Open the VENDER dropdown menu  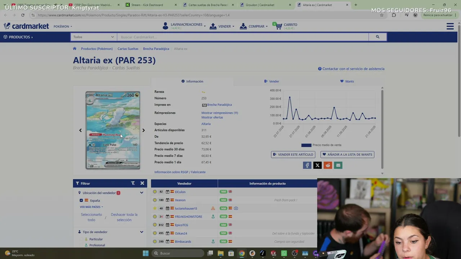tap(222, 26)
